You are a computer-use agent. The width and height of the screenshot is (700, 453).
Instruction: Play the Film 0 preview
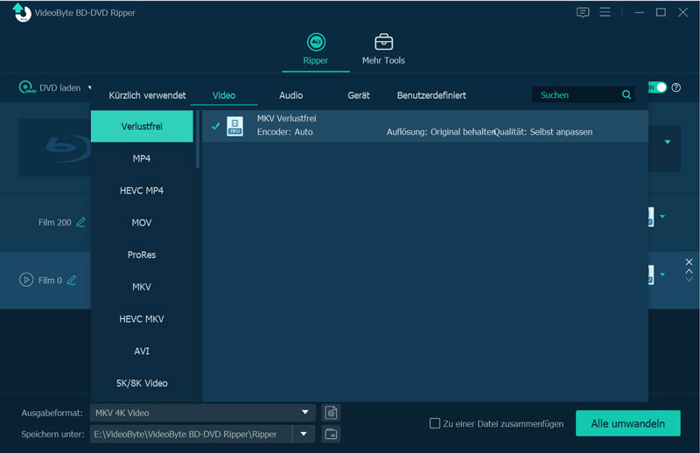click(x=26, y=280)
